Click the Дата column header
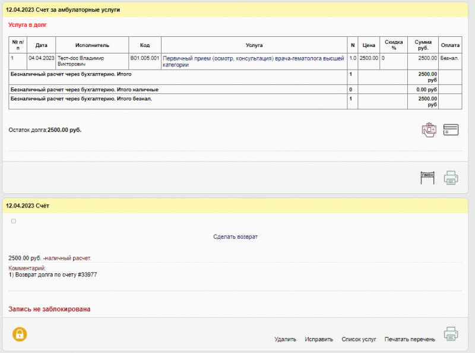This screenshot has height=353, width=475. click(x=41, y=45)
